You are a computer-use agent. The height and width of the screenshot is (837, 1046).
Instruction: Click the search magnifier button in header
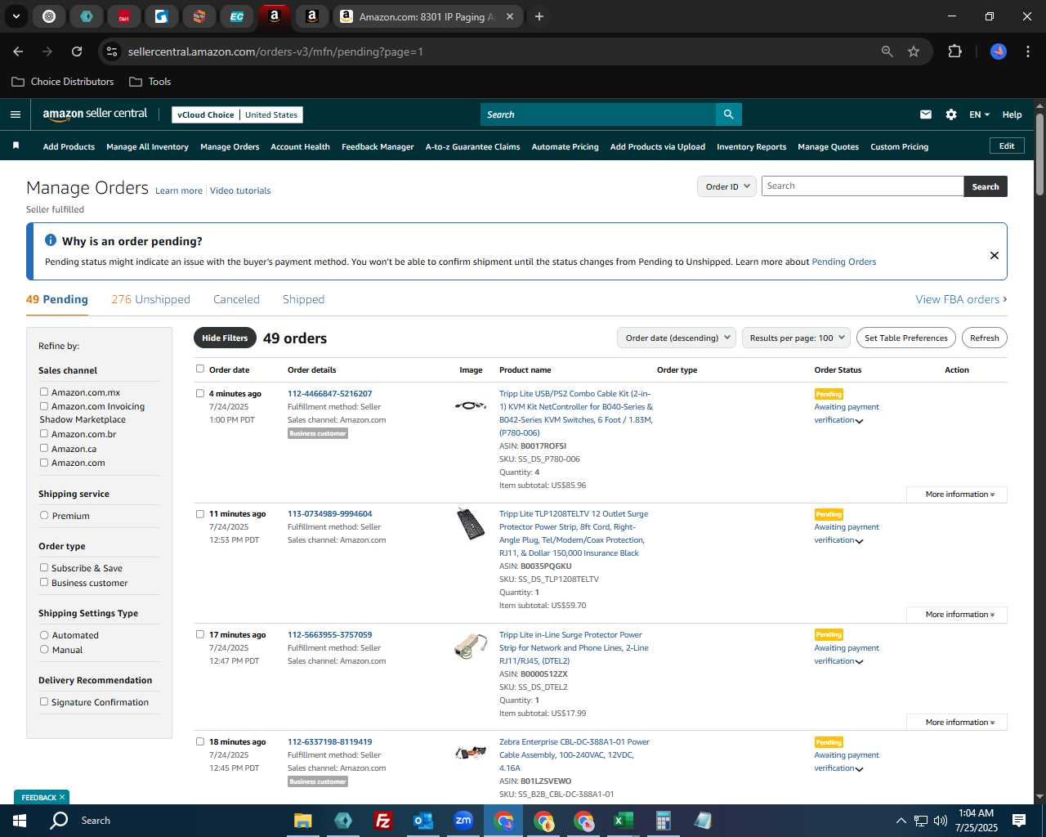click(x=728, y=114)
